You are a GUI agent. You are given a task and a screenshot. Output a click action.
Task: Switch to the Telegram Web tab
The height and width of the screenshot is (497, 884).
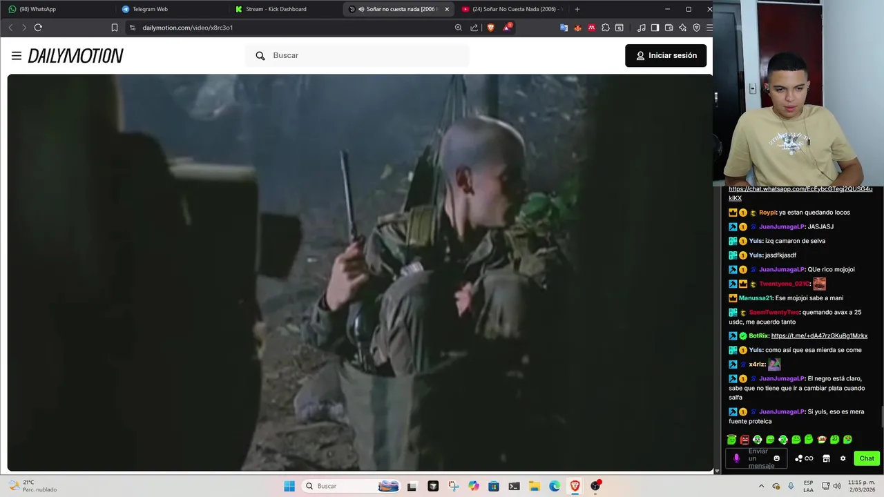[171, 9]
